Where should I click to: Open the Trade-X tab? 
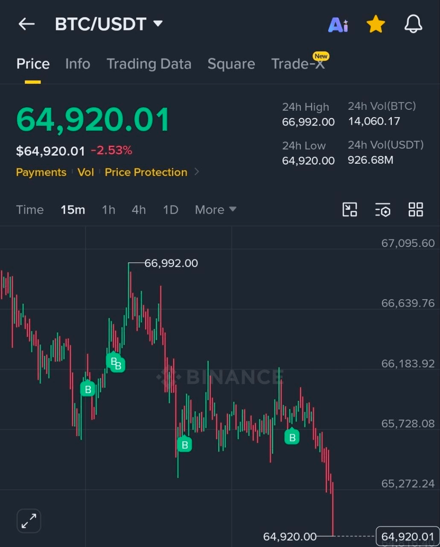tap(298, 64)
